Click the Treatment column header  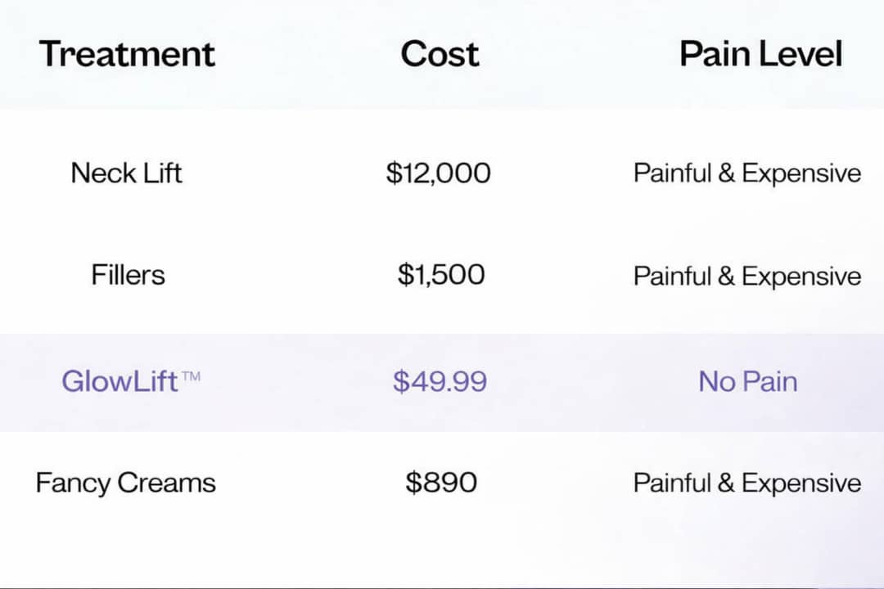coord(127,54)
